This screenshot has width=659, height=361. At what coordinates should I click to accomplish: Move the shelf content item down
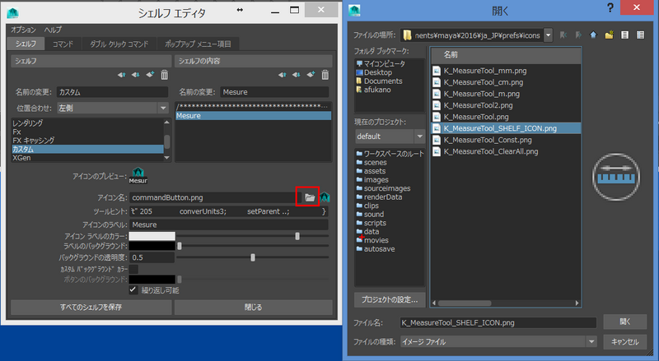(297, 75)
